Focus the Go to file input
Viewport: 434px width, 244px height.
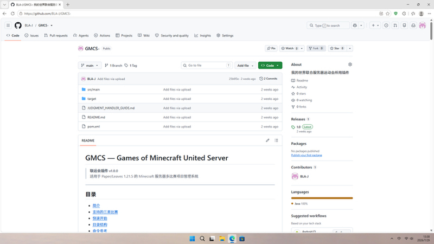[x=207, y=66]
